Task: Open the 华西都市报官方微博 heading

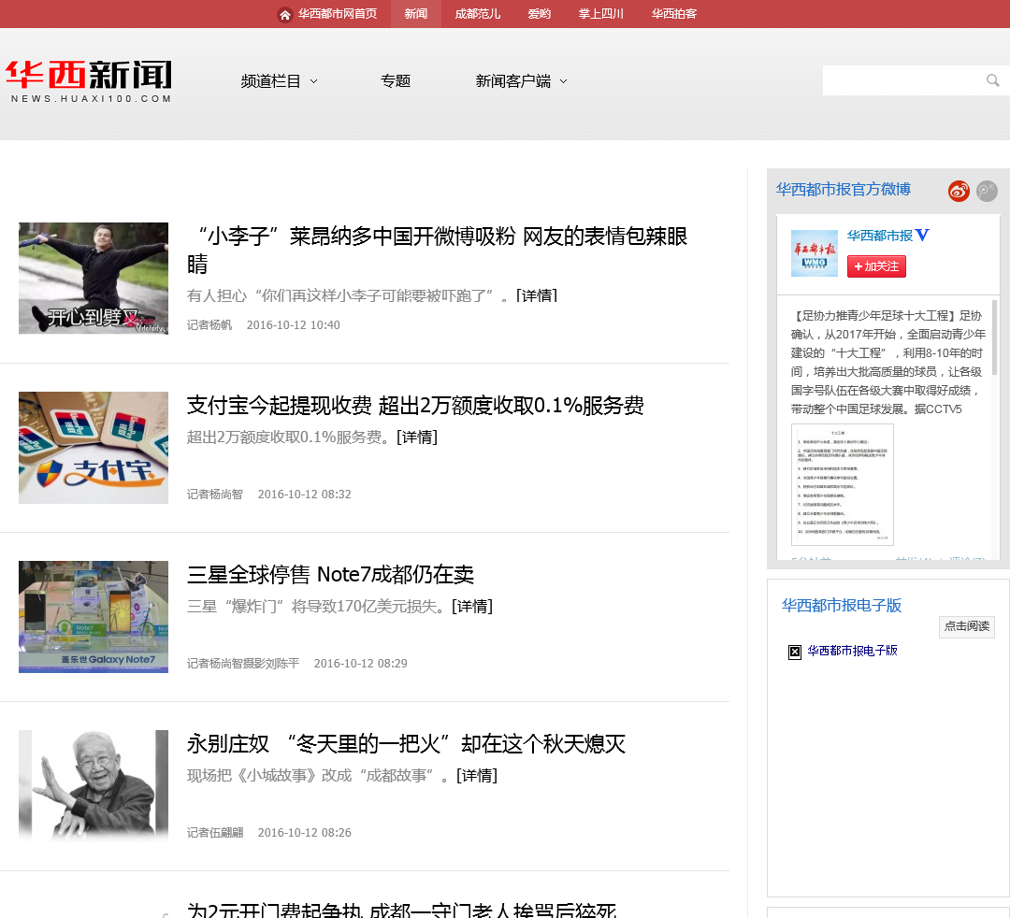Action: click(x=844, y=189)
